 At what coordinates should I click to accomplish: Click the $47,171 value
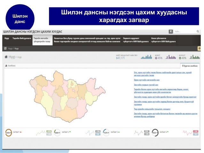tap(120, 58)
